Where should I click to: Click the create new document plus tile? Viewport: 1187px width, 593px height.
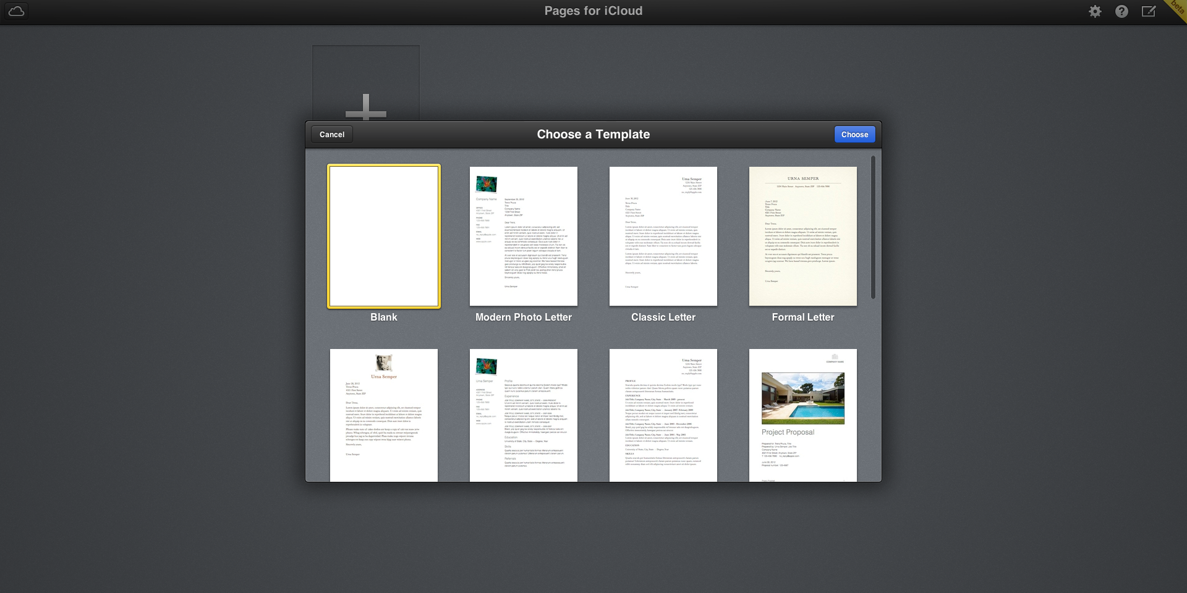[x=366, y=83]
